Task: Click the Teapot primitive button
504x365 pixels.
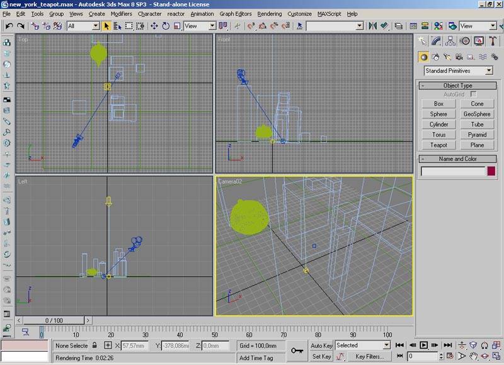Action: 438,145
